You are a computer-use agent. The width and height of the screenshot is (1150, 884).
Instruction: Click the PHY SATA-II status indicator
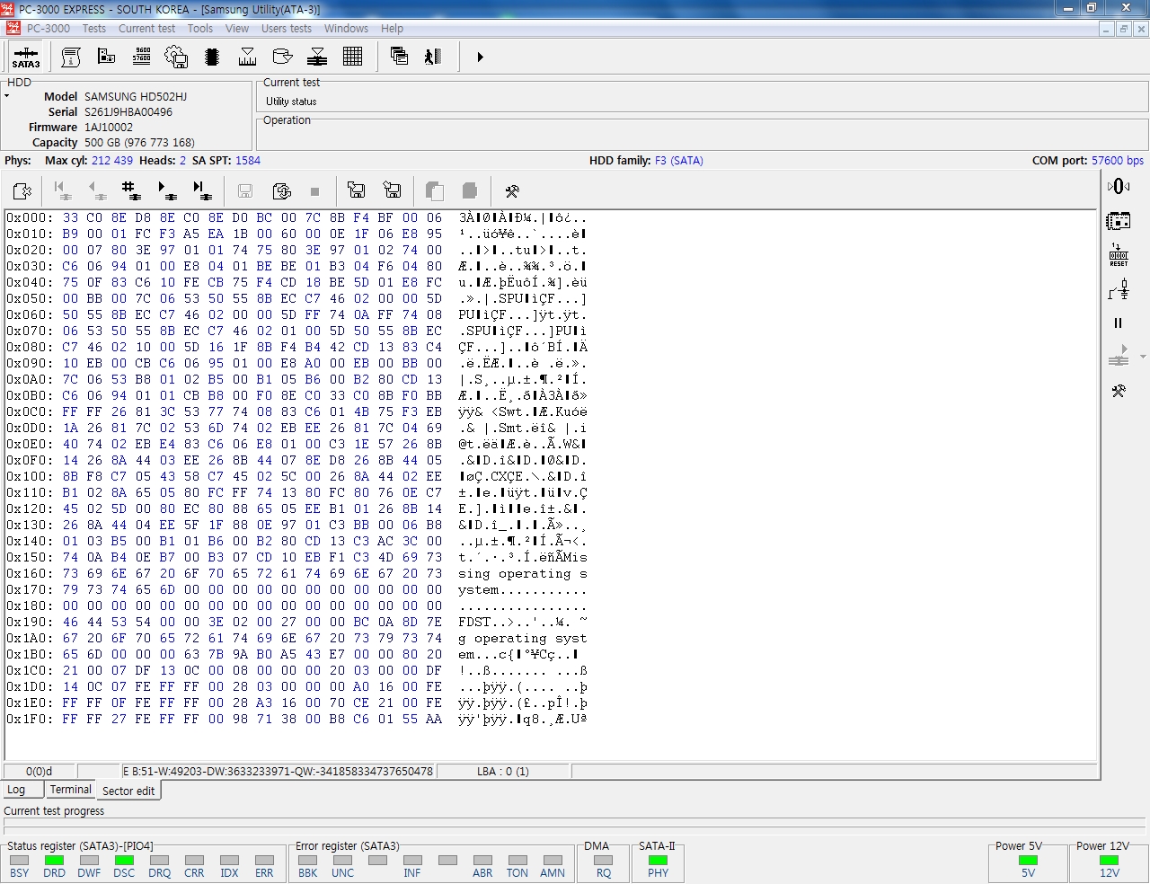pos(658,861)
